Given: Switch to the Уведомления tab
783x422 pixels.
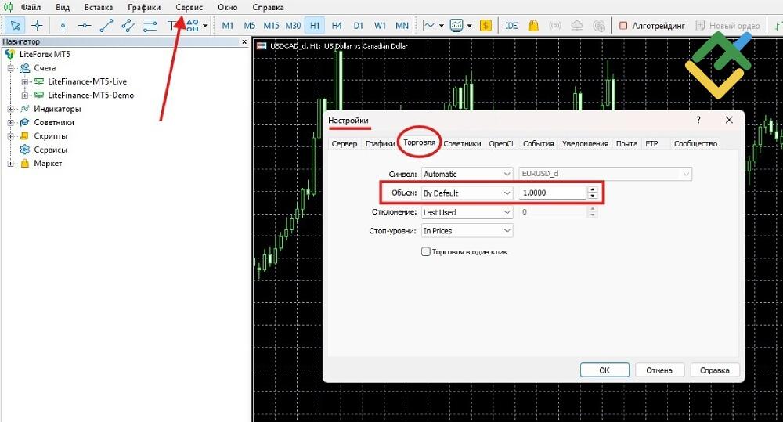Looking at the screenshot, I should (585, 143).
